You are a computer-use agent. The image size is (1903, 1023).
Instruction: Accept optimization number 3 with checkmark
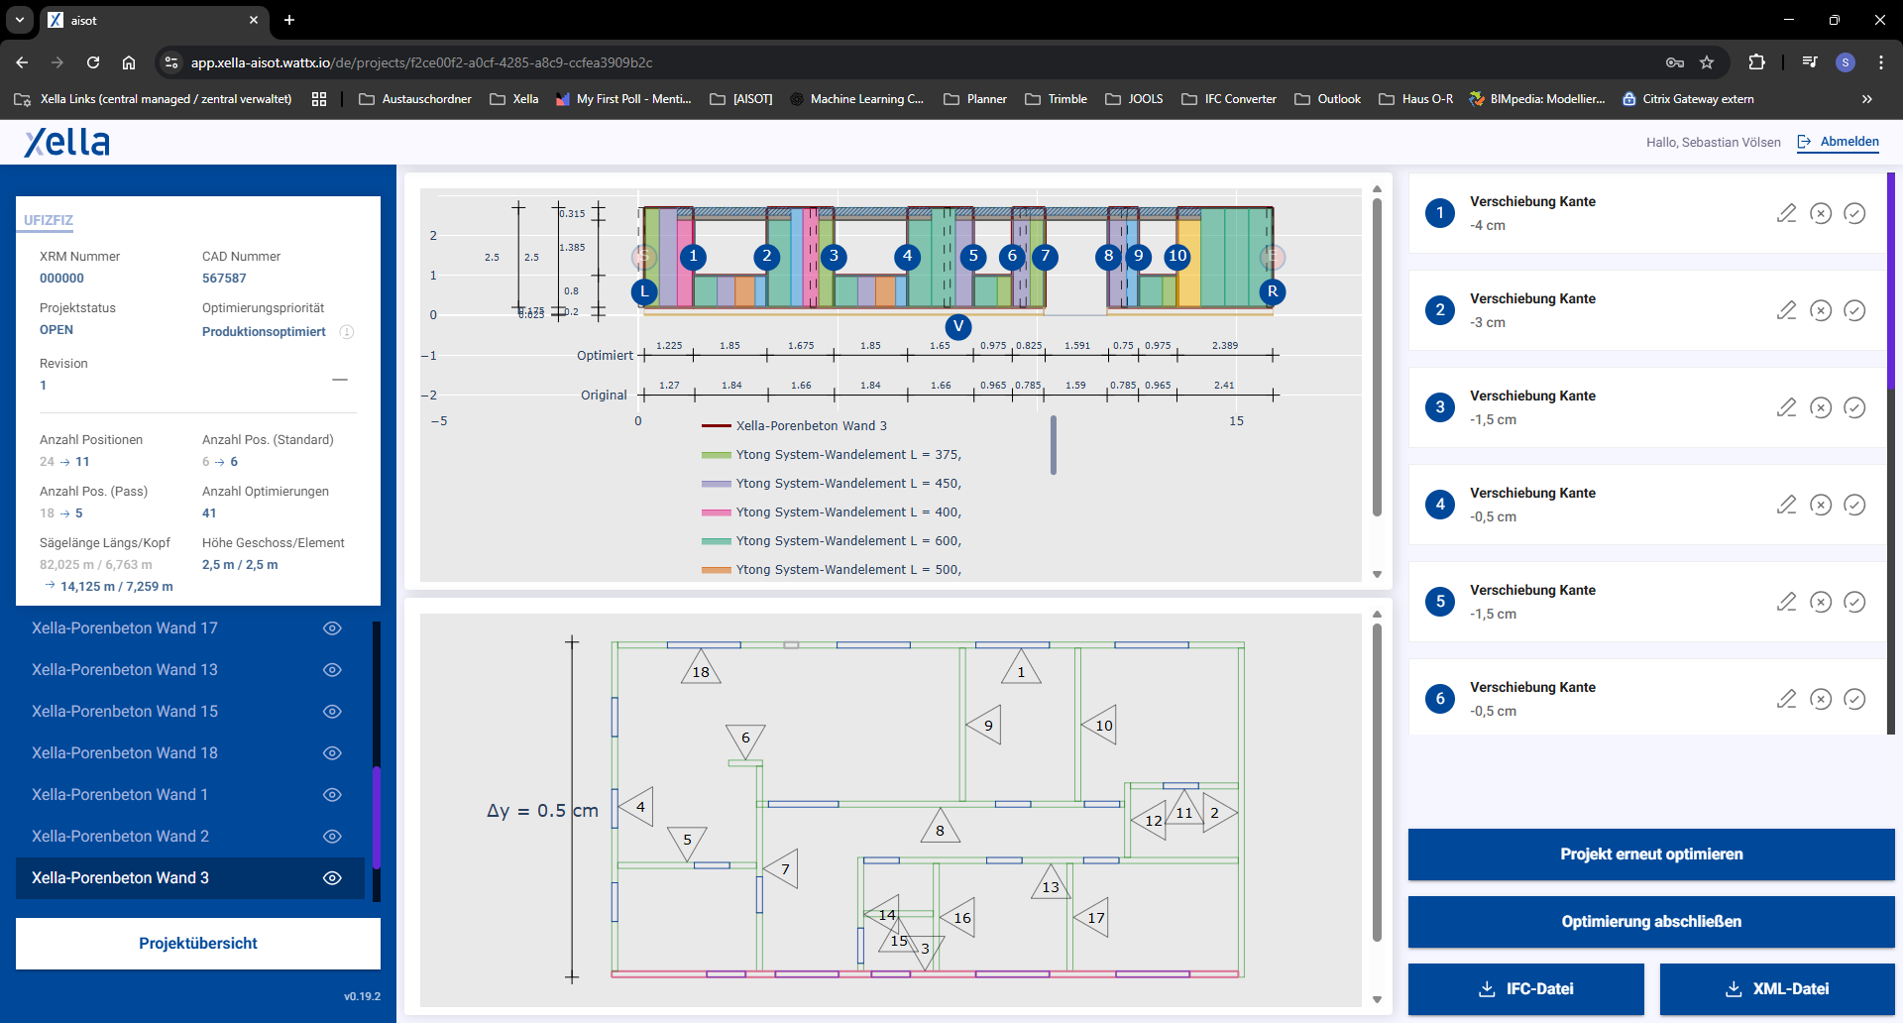pyautogui.click(x=1854, y=407)
